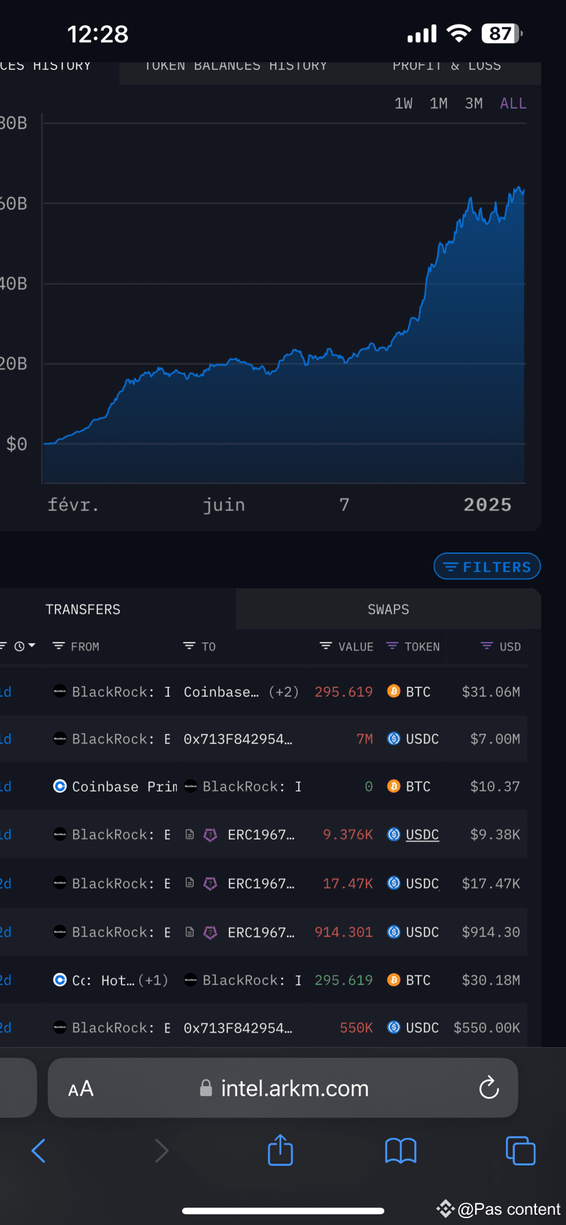
Task: Open the Safari share sheet
Action: click(x=280, y=1149)
